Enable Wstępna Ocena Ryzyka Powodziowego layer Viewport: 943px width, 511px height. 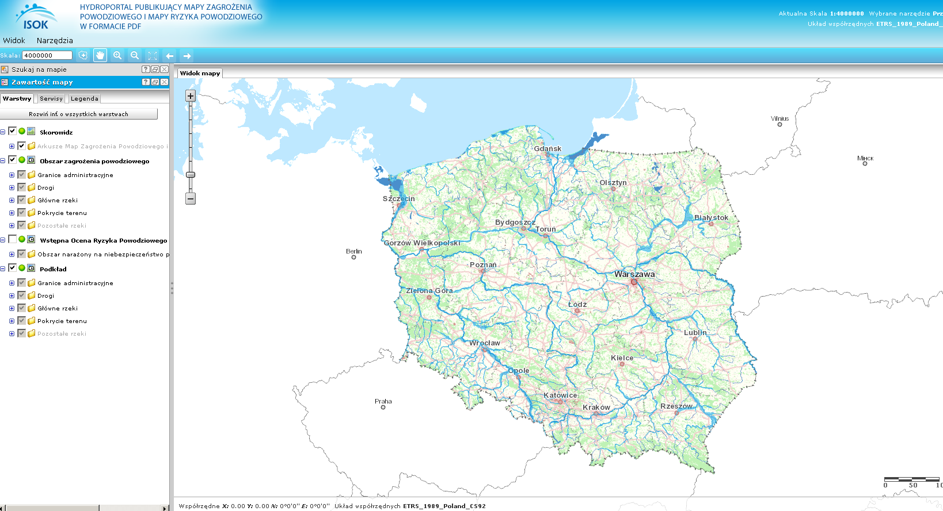point(12,239)
